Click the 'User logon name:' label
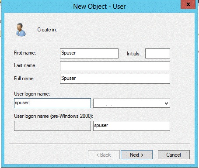The width and height of the screenshot is (199, 168). click(x=32, y=94)
